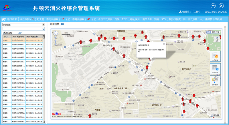This screenshot has width=229, height=125.
Task: Select the row 3501101014-地上消火栓
Action: (23, 96)
